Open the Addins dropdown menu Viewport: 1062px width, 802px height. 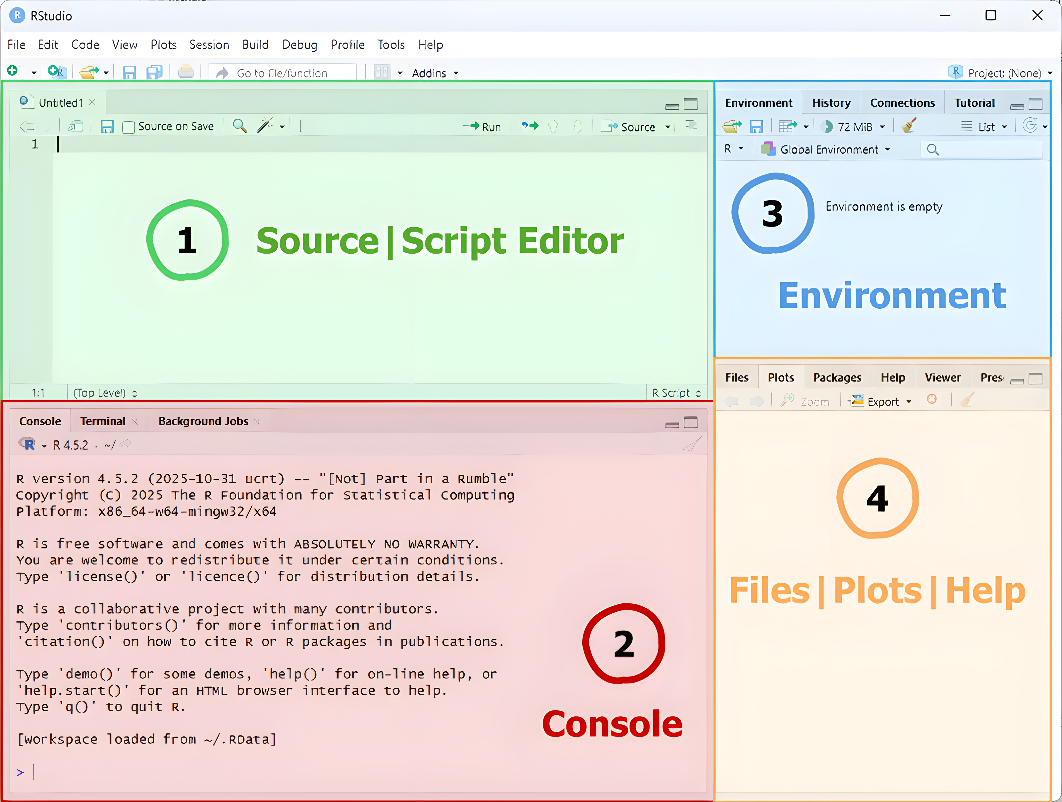click(435, 73)
